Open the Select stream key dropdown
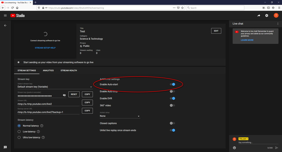The height and width of the screenshot is (152, 282). (55, 87)
